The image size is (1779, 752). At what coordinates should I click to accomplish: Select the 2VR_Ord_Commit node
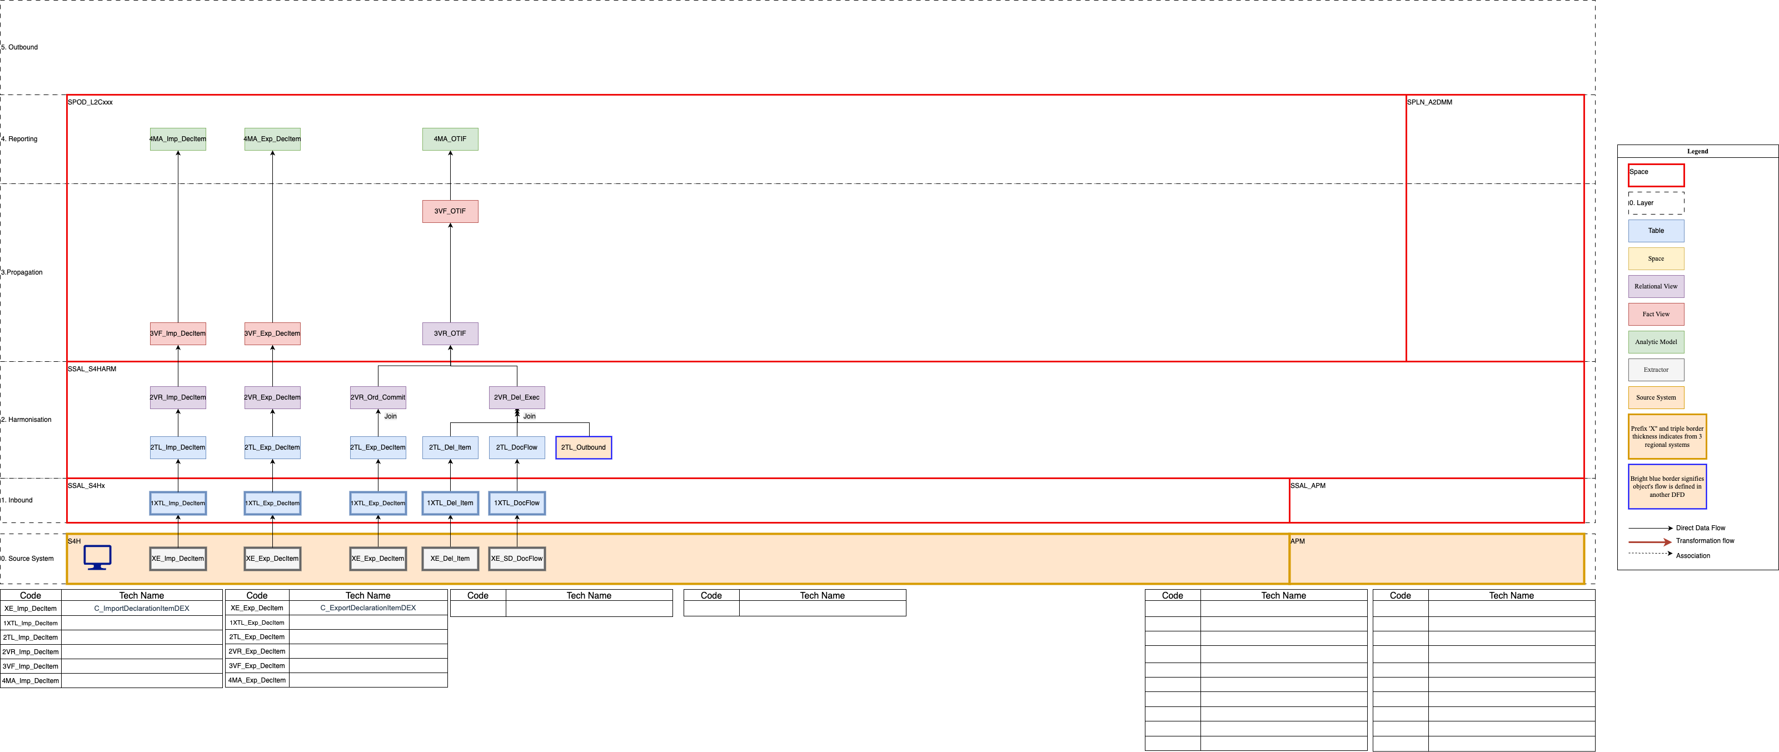pos(378,398)
